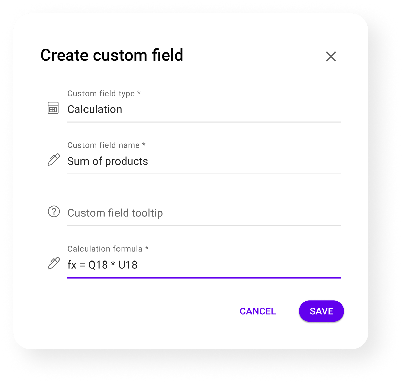The height and width of the screenshot is (383, 402).
Task: Close the Create custom field dialog
Action: [331, 57]
